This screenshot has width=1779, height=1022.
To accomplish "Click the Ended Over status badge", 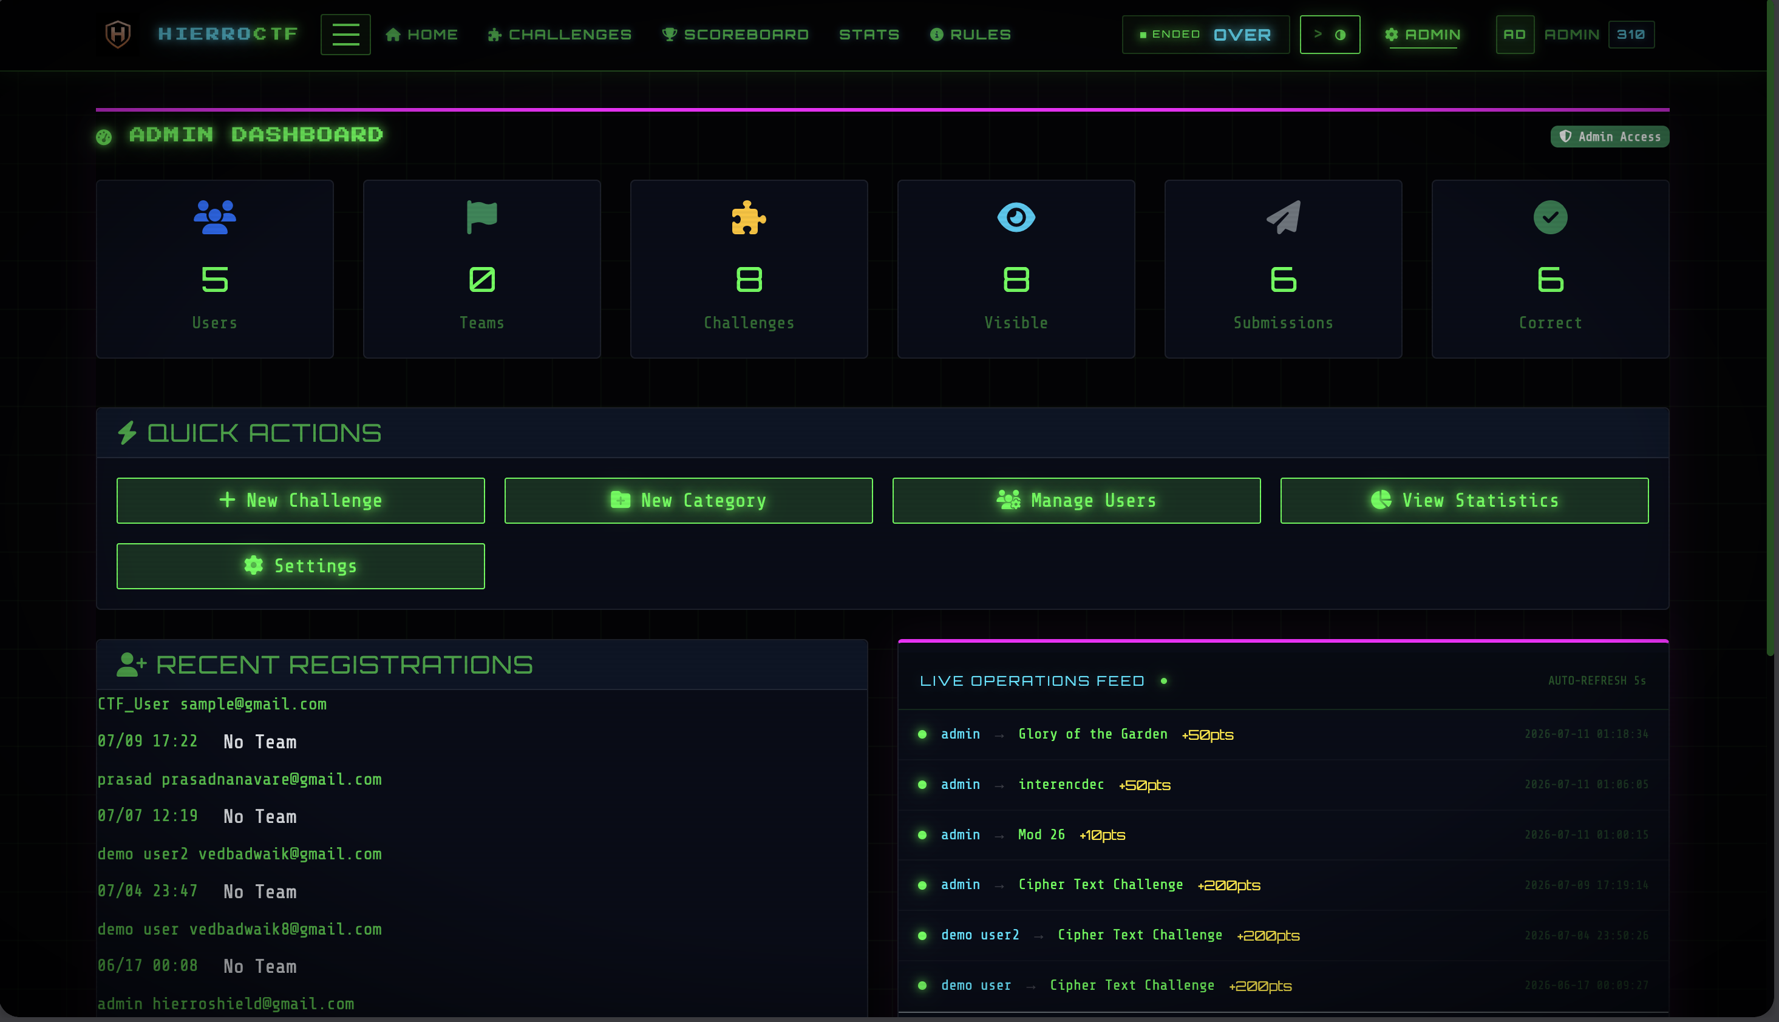I will click(1205, 35).
